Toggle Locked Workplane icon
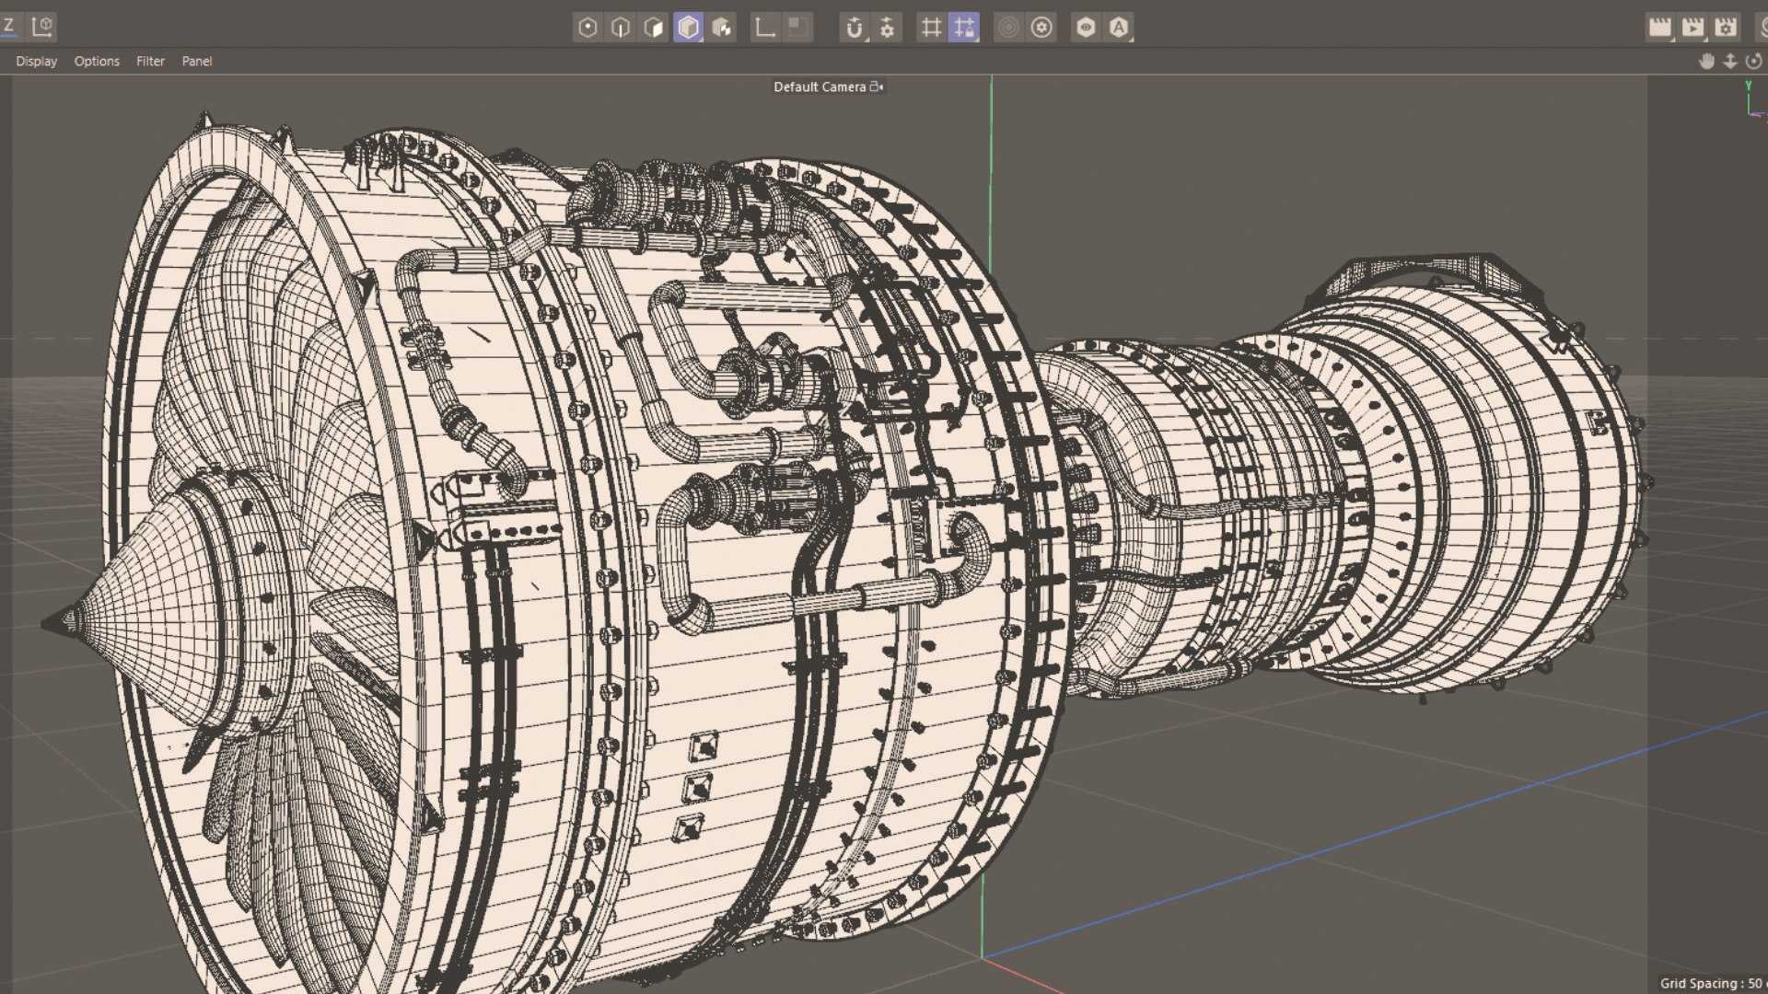The image size is (1768, 994). tap(964, 28)
